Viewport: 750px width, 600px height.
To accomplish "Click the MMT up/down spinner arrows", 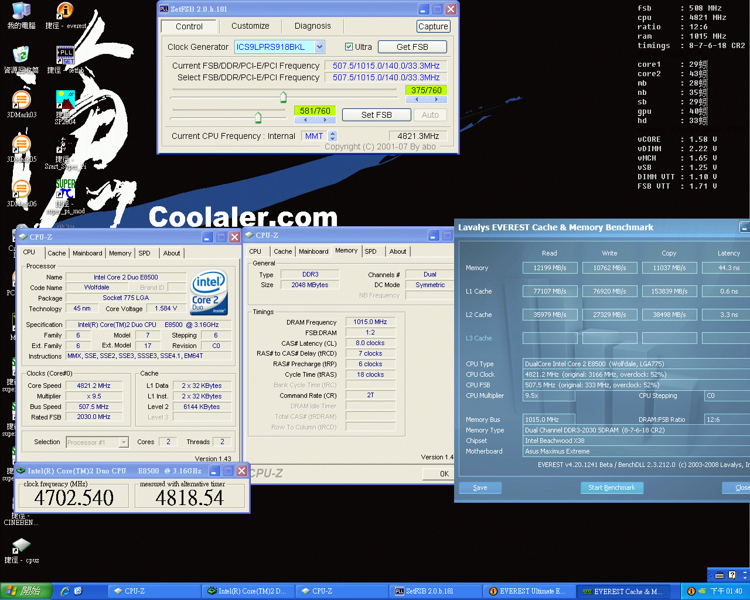I will pos(332,136).
